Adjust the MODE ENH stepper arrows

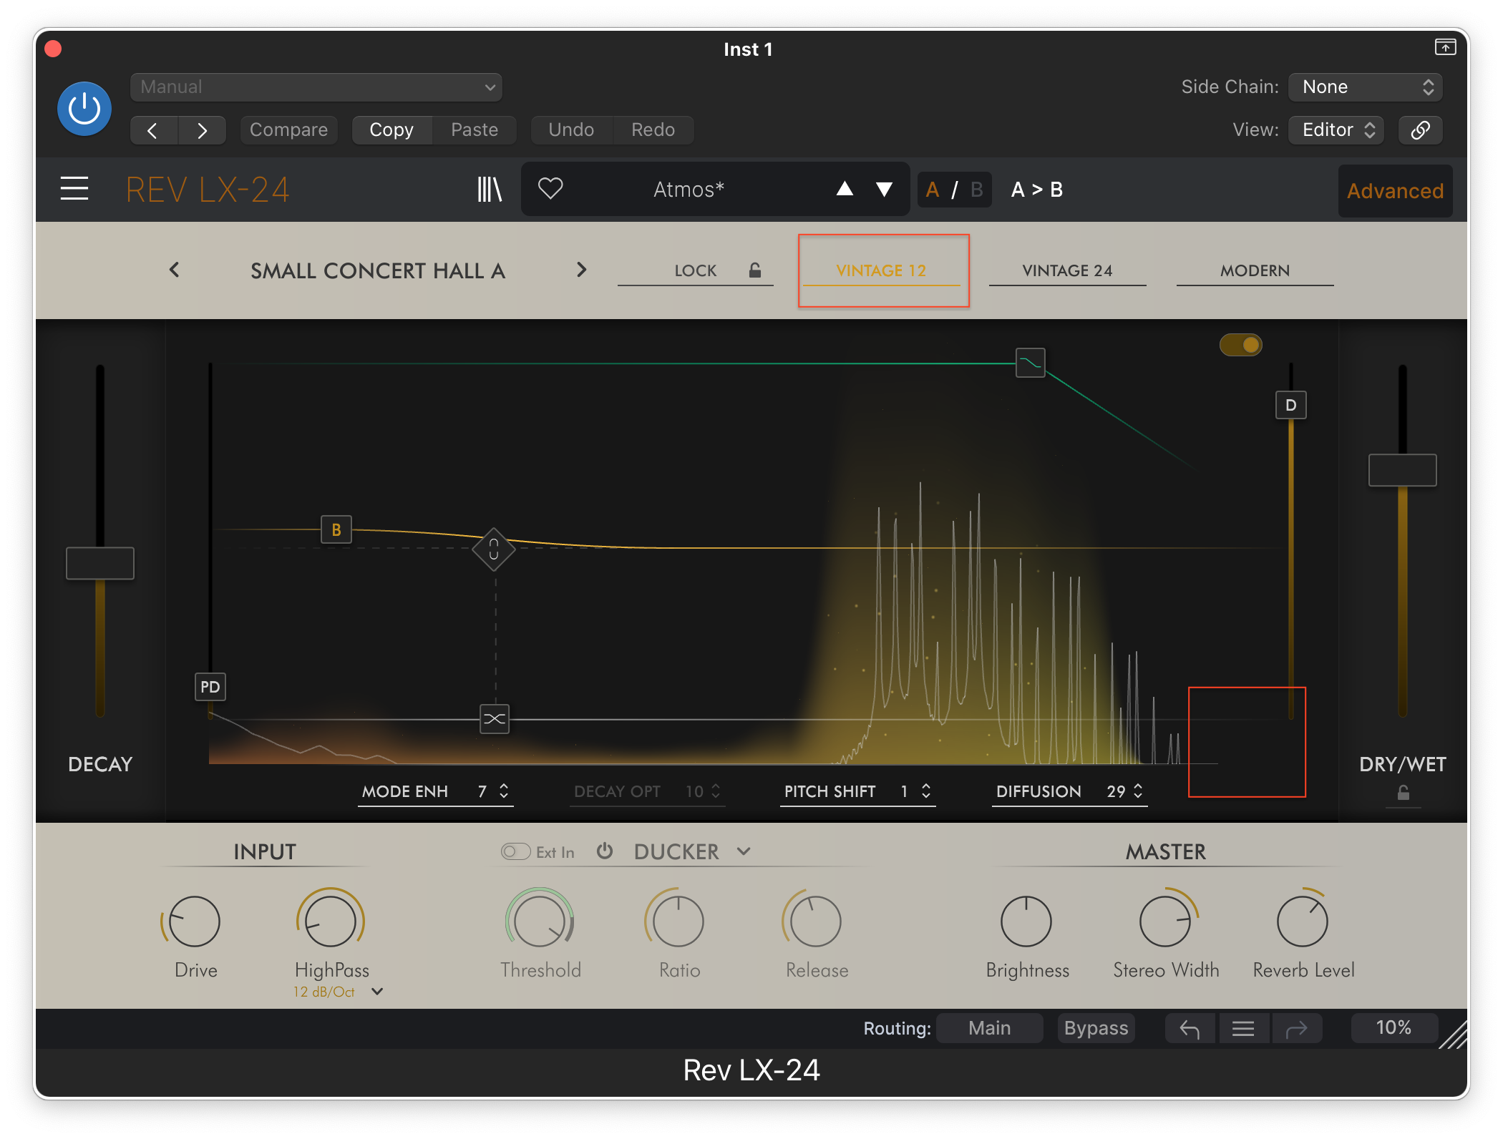coord(504,791)
